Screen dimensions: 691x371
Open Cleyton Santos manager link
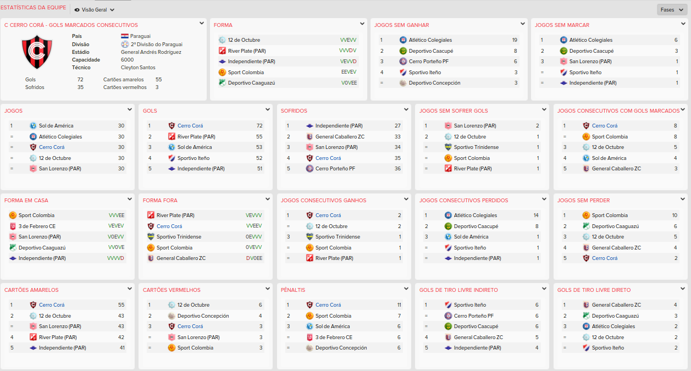(138, 68)
